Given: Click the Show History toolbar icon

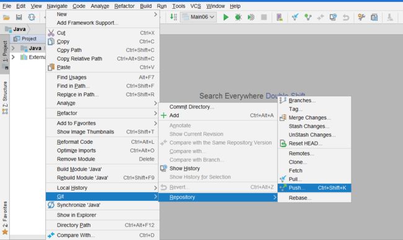Looking at the screenshot, I should (x=333, y=17).
